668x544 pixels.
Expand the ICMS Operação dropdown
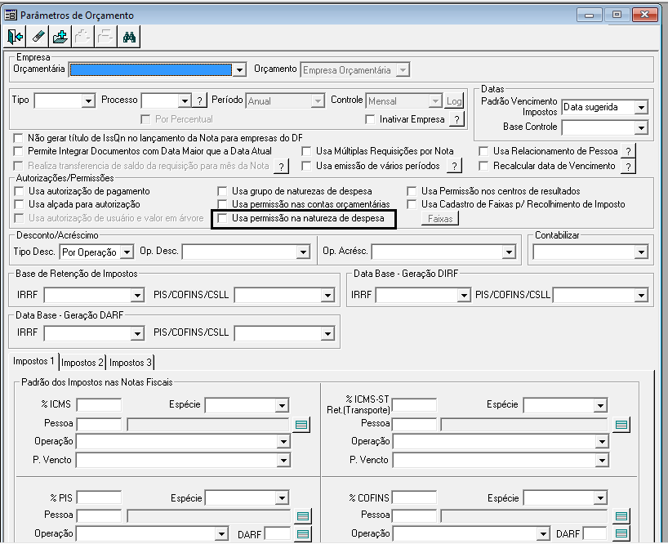point(283,441)
